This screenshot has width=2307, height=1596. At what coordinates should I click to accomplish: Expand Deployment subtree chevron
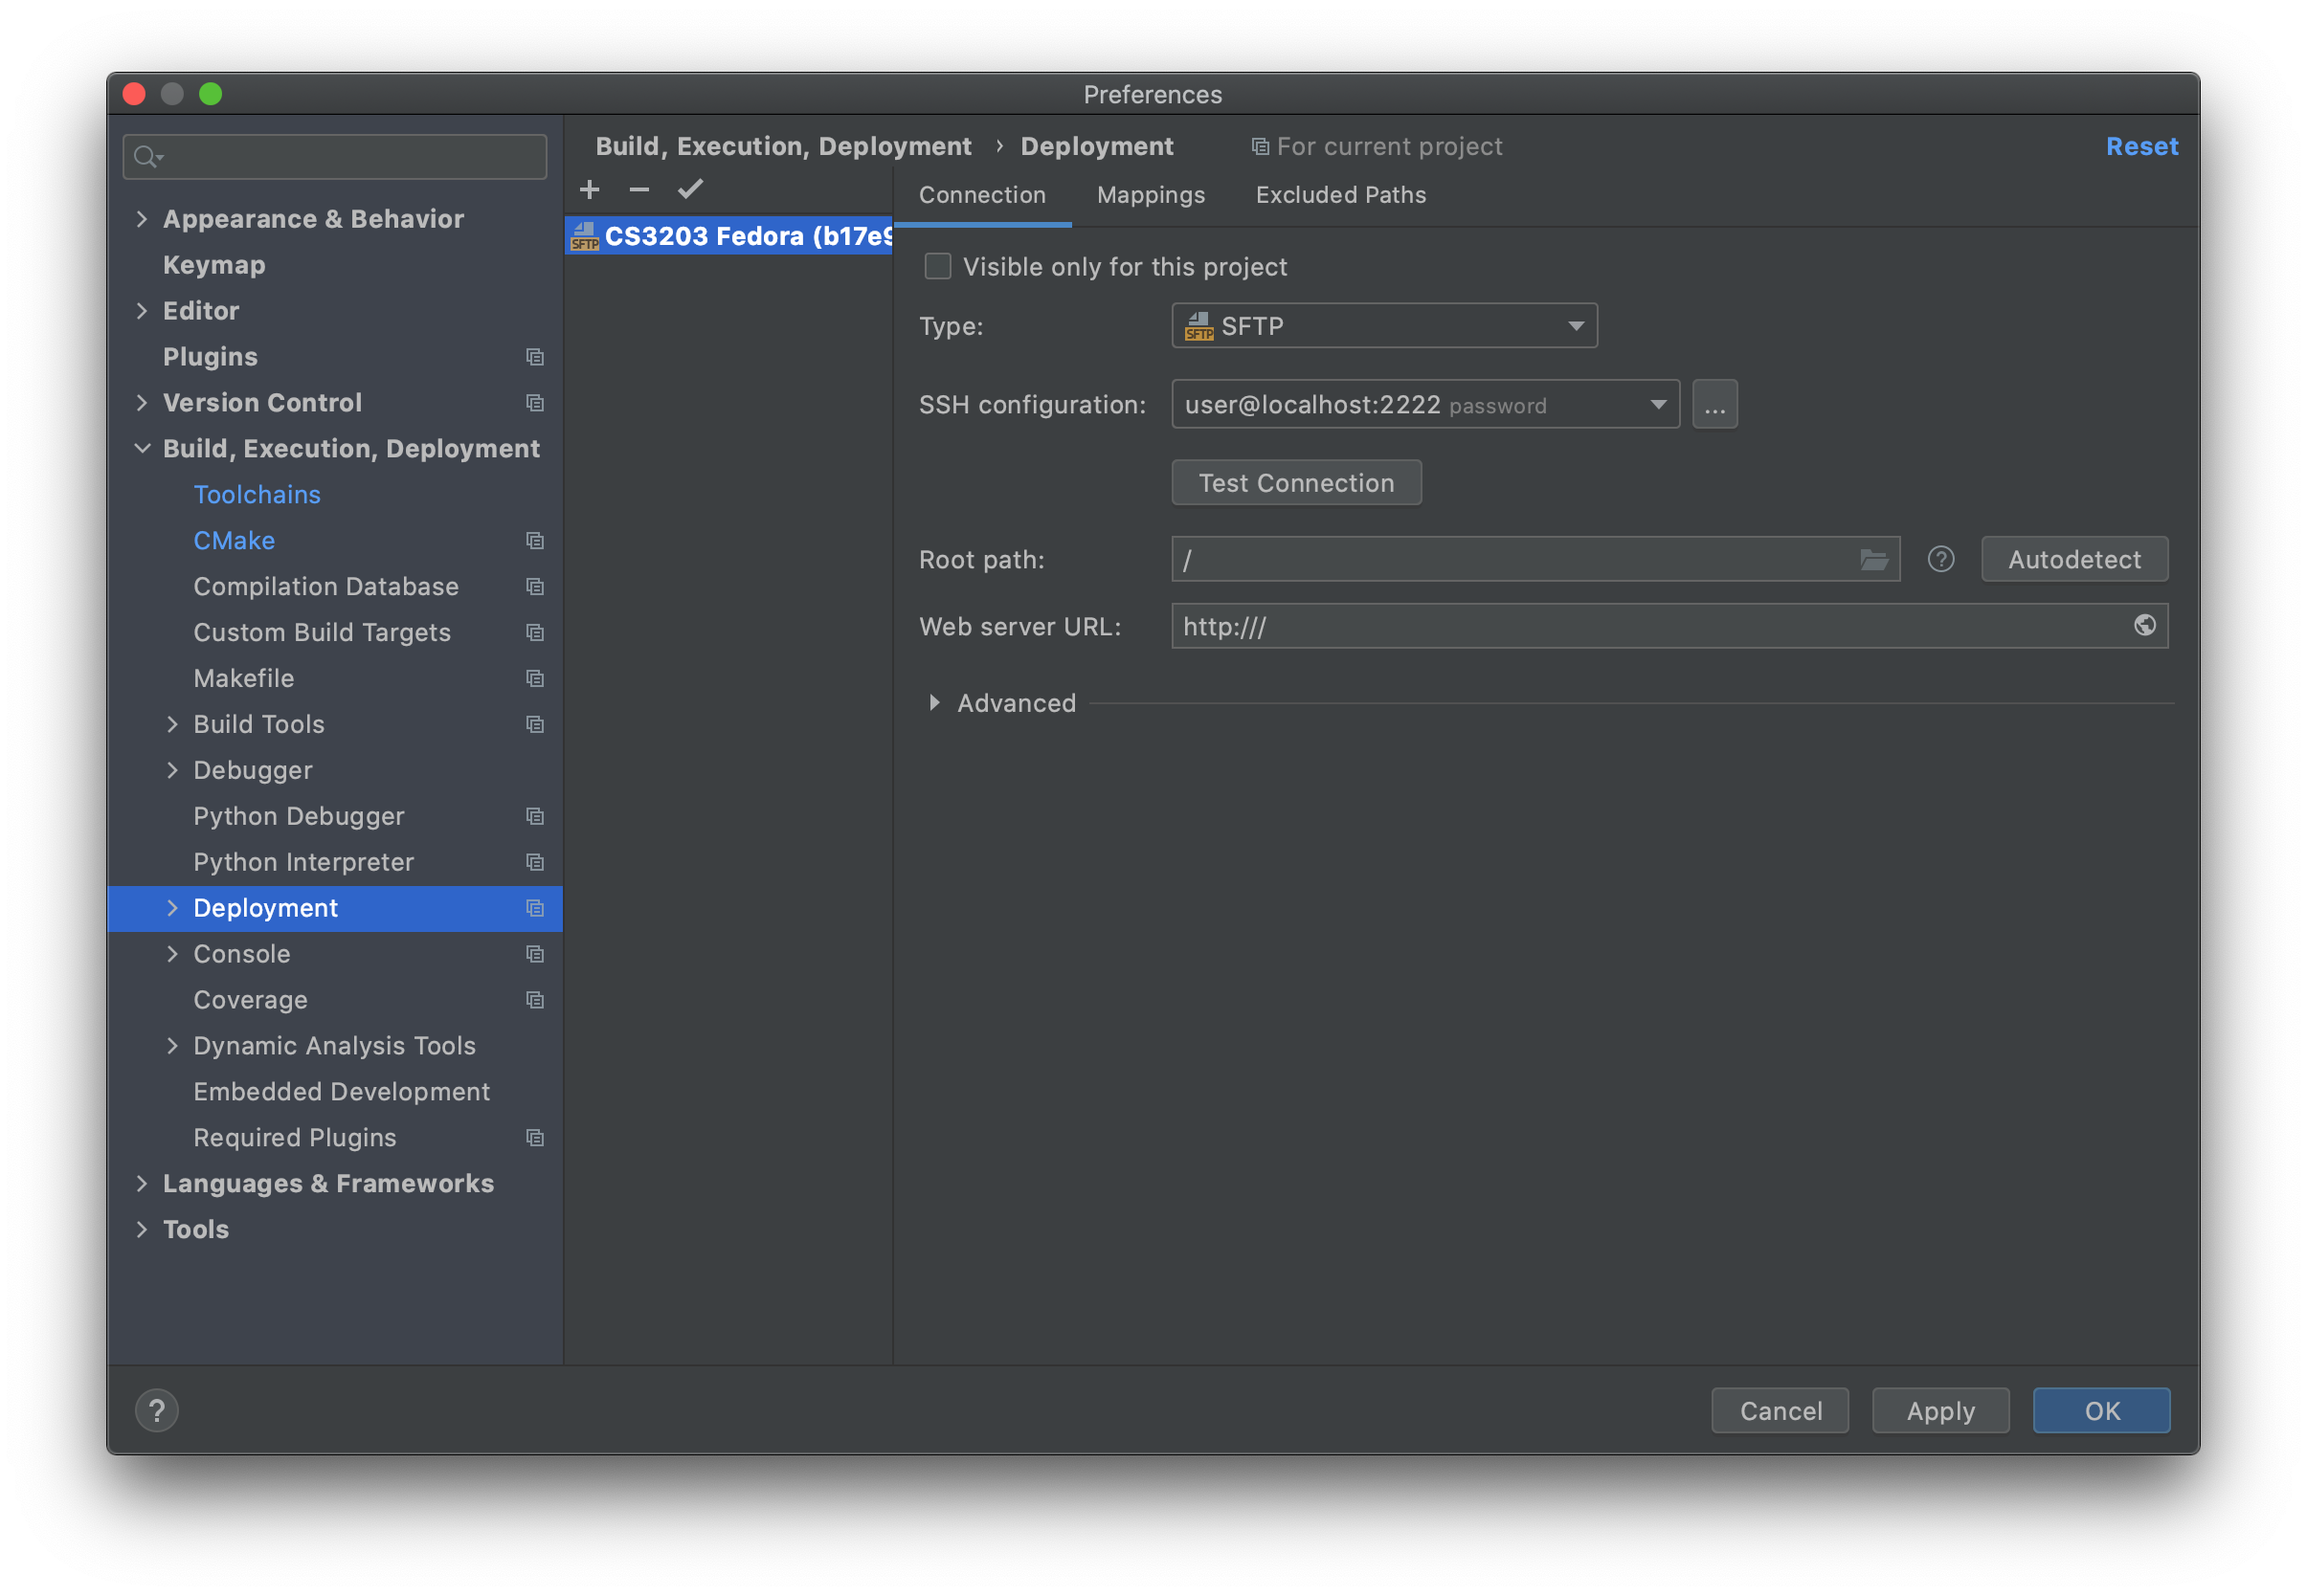pyautogui.click(x=172, y=909)
